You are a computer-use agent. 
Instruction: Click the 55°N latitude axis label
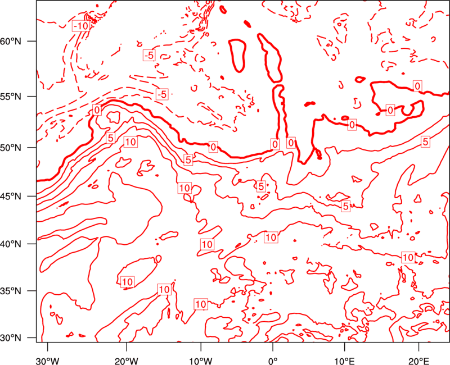[11, 97]
